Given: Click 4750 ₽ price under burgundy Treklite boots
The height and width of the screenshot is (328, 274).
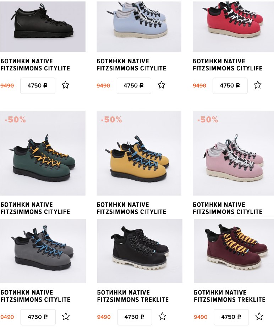Looking at the screenshot, I should [x=231, y=317].
